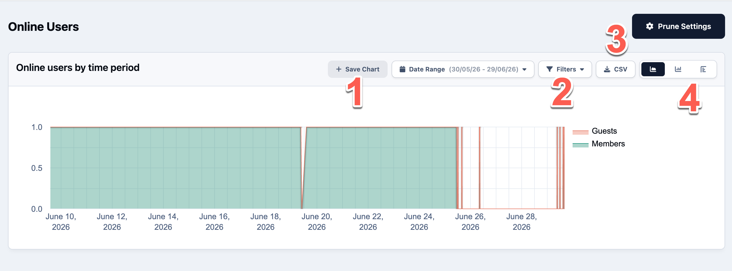
Task: Click the Date Range dropdown caret
Action: [525, 69]
